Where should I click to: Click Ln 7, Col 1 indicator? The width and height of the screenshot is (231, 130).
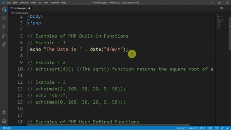click(x=181, y=128)
